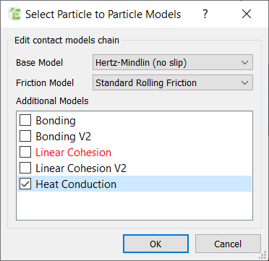Click the OK button
The image size is (269, 261).
click(155, 244)
